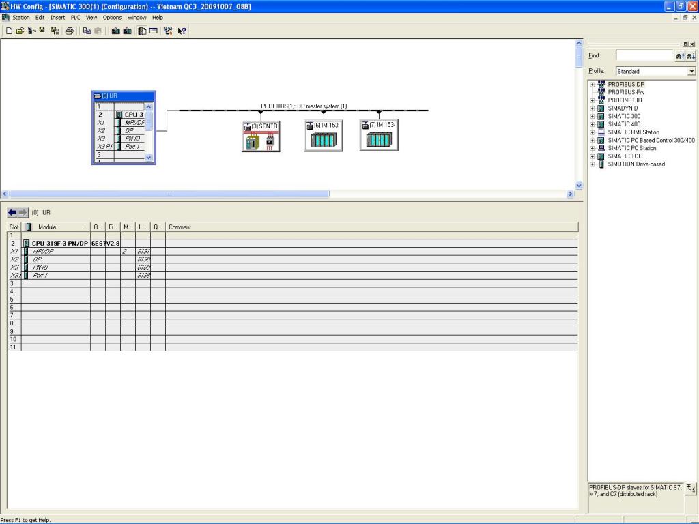This screenshot has width=699, height=524.
Task: Expand SIMATIC PC Based Control 300/400 node
Action: [x=593, y=141]
